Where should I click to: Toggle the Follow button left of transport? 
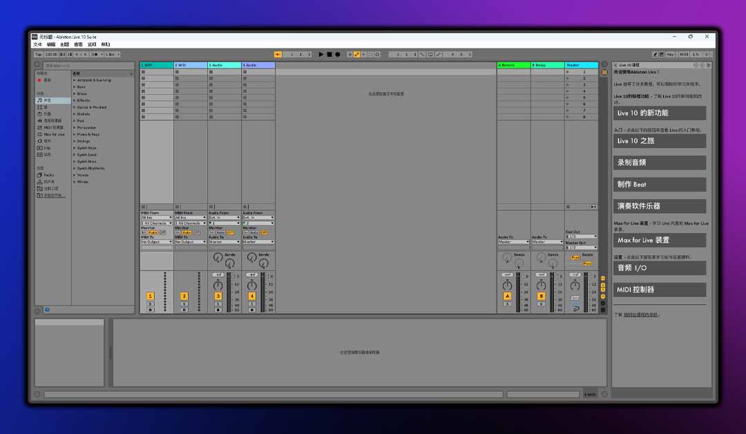click(x=278, y=55)
